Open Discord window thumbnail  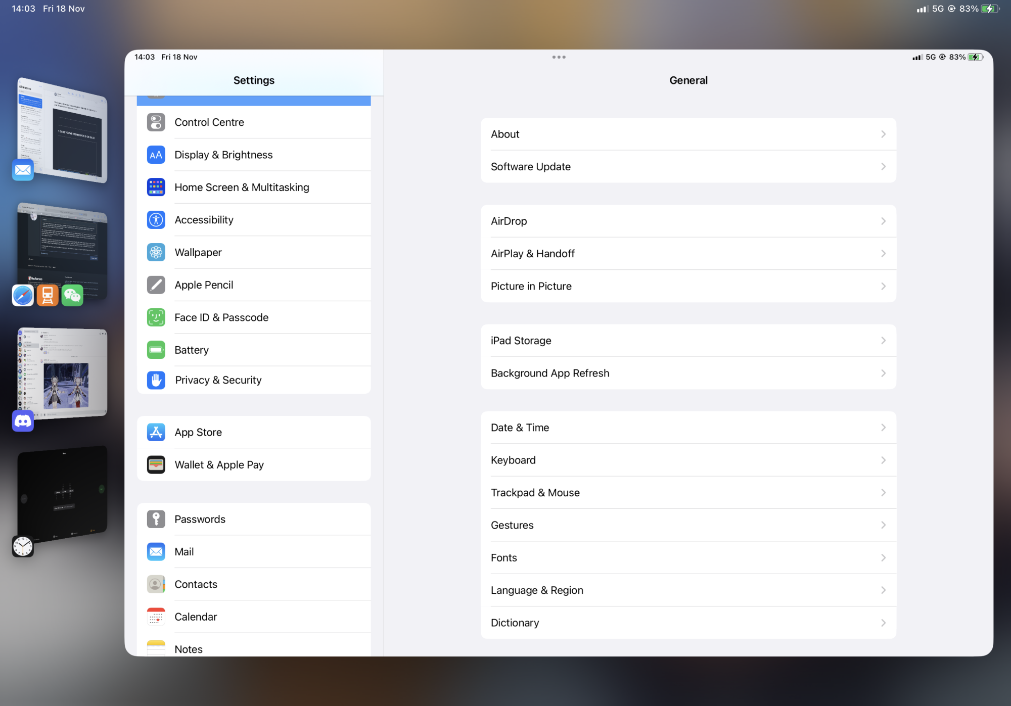[62, 373]
